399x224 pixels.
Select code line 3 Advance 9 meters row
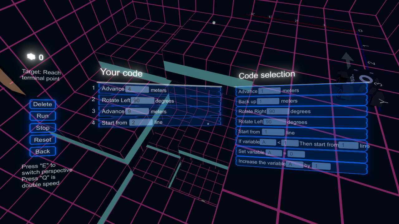coord(160,111)
